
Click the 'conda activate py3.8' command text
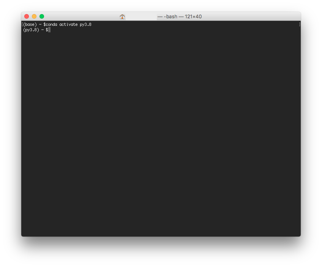(x=68, y=24)
